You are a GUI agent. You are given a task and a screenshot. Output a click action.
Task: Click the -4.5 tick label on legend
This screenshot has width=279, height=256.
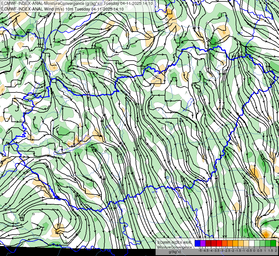click(205, 251)
